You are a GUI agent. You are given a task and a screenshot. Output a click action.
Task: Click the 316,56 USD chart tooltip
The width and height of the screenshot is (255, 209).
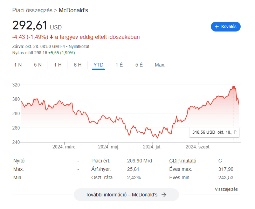214,132
